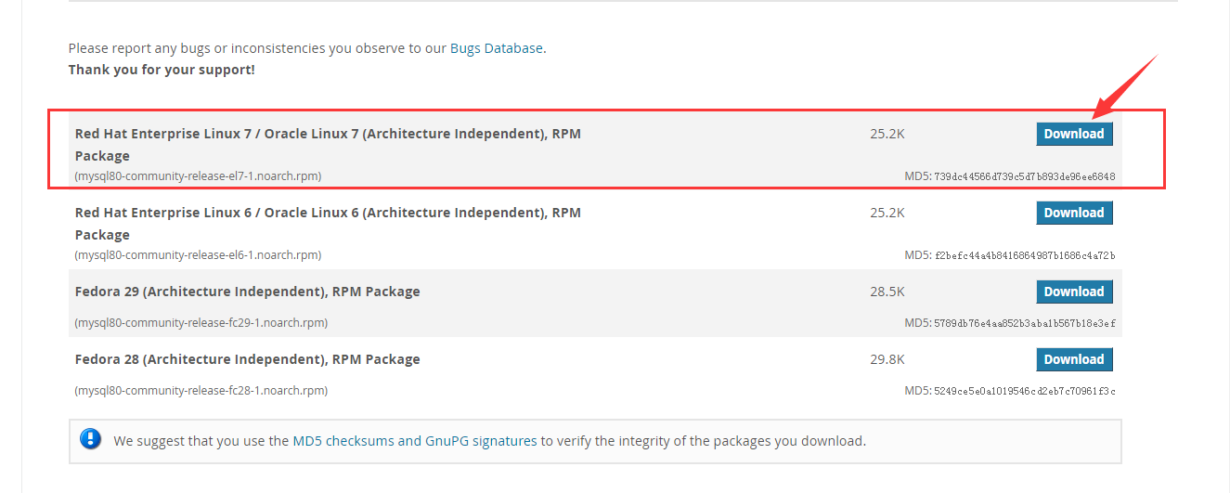Select the Fedora 29 RPM Package heading
The height and width of the screenshot is (493, 1230).
(x=247, y=292)
